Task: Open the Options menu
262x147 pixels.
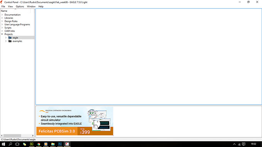Action: click(20, 7)
